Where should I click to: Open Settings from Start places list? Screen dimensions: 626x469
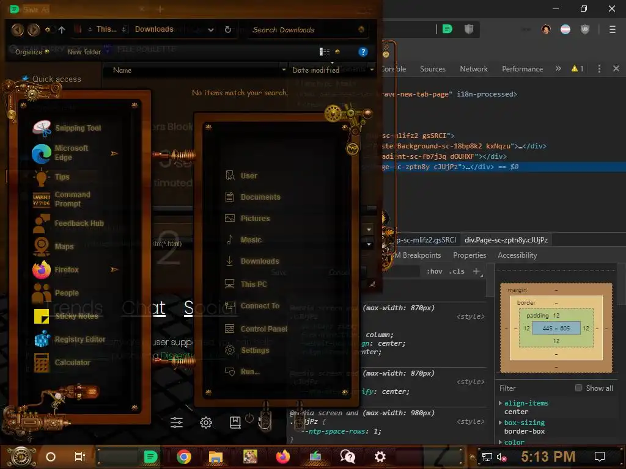pyautogui.click(x=247, y=351)
